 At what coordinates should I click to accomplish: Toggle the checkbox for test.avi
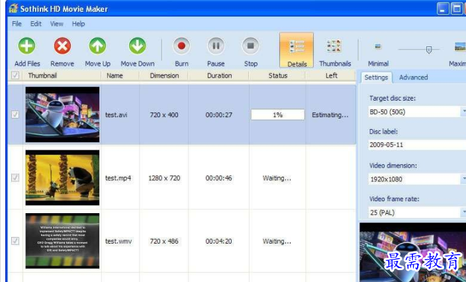15,115
